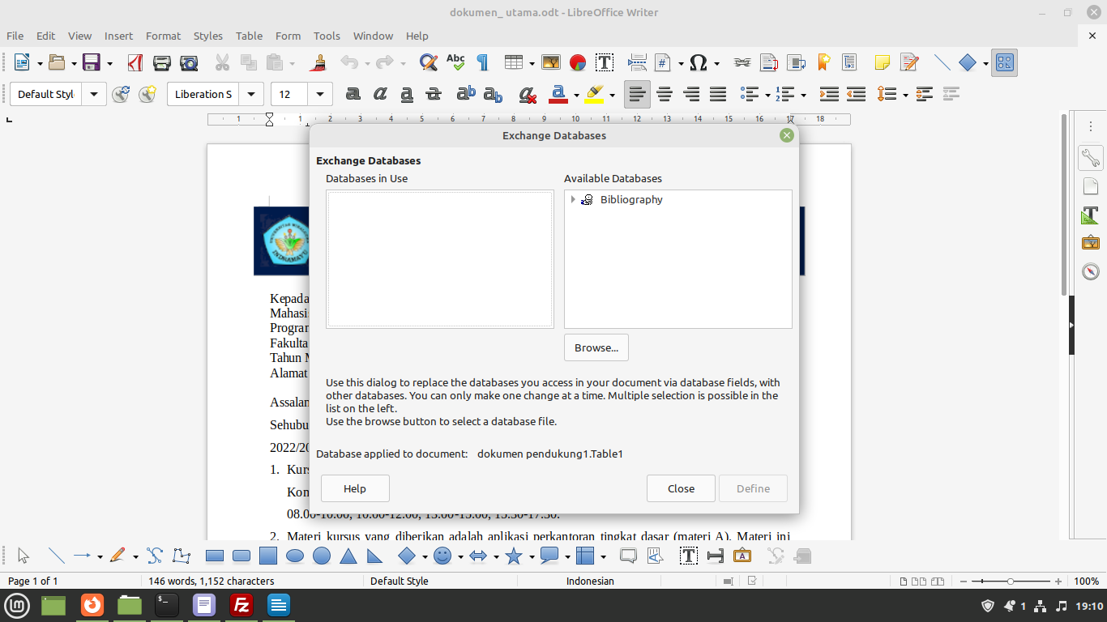1107x622 pixels.
Task: Open Firefox from the taskbar
Action: coord(92,605)
